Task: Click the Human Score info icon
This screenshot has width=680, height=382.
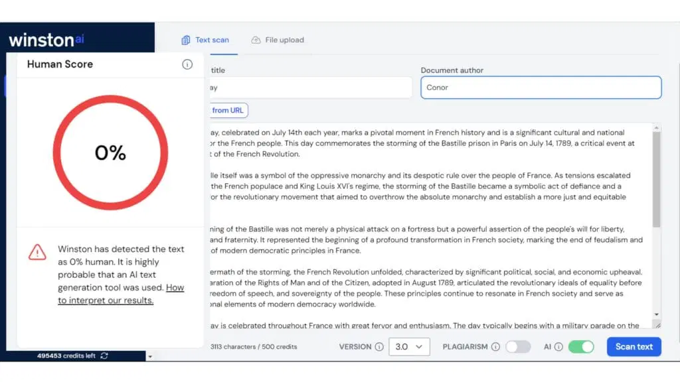Action: (x=187, y=64)
